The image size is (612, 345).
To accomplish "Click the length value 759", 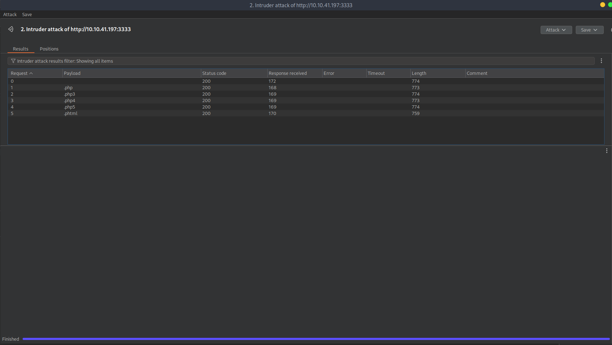I will [x=415, y=113].
